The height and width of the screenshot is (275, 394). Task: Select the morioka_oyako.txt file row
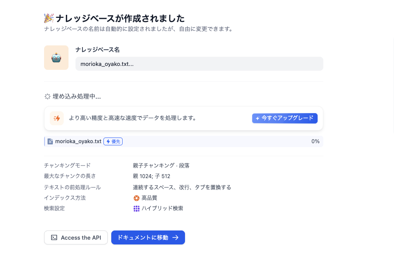pyautogui.click(x=183, y=141)
